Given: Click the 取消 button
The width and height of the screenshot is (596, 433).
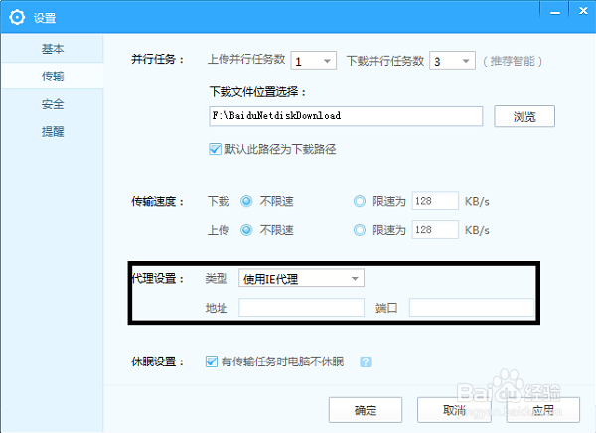Looking at the screenshot, I should 454,410.
